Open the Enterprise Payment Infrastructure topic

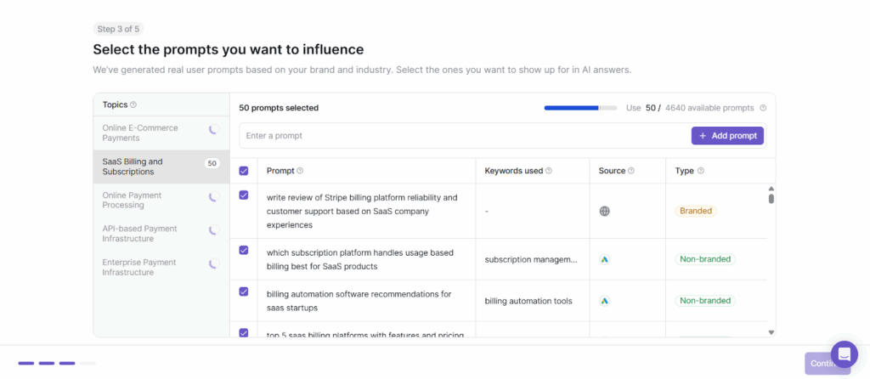point(144,268)
